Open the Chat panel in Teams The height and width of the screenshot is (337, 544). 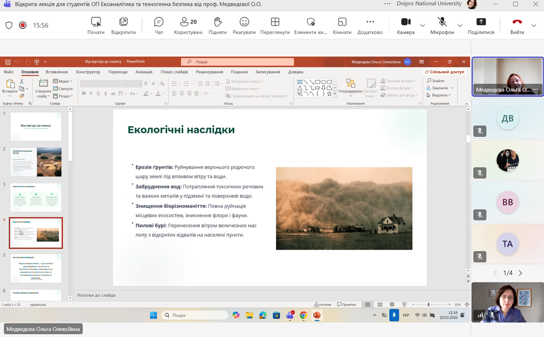click(x=159, y=25)
